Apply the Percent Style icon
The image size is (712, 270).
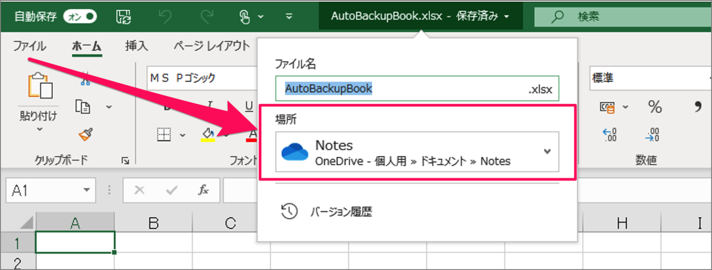point(654,107)
